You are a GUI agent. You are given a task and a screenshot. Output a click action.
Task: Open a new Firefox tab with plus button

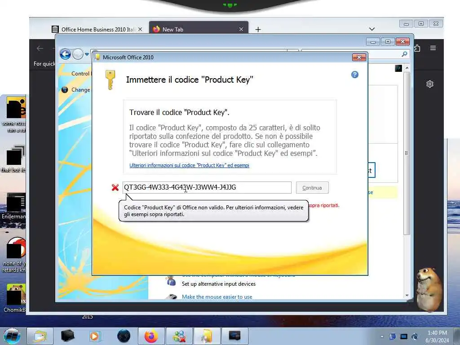tap(258, 29)
